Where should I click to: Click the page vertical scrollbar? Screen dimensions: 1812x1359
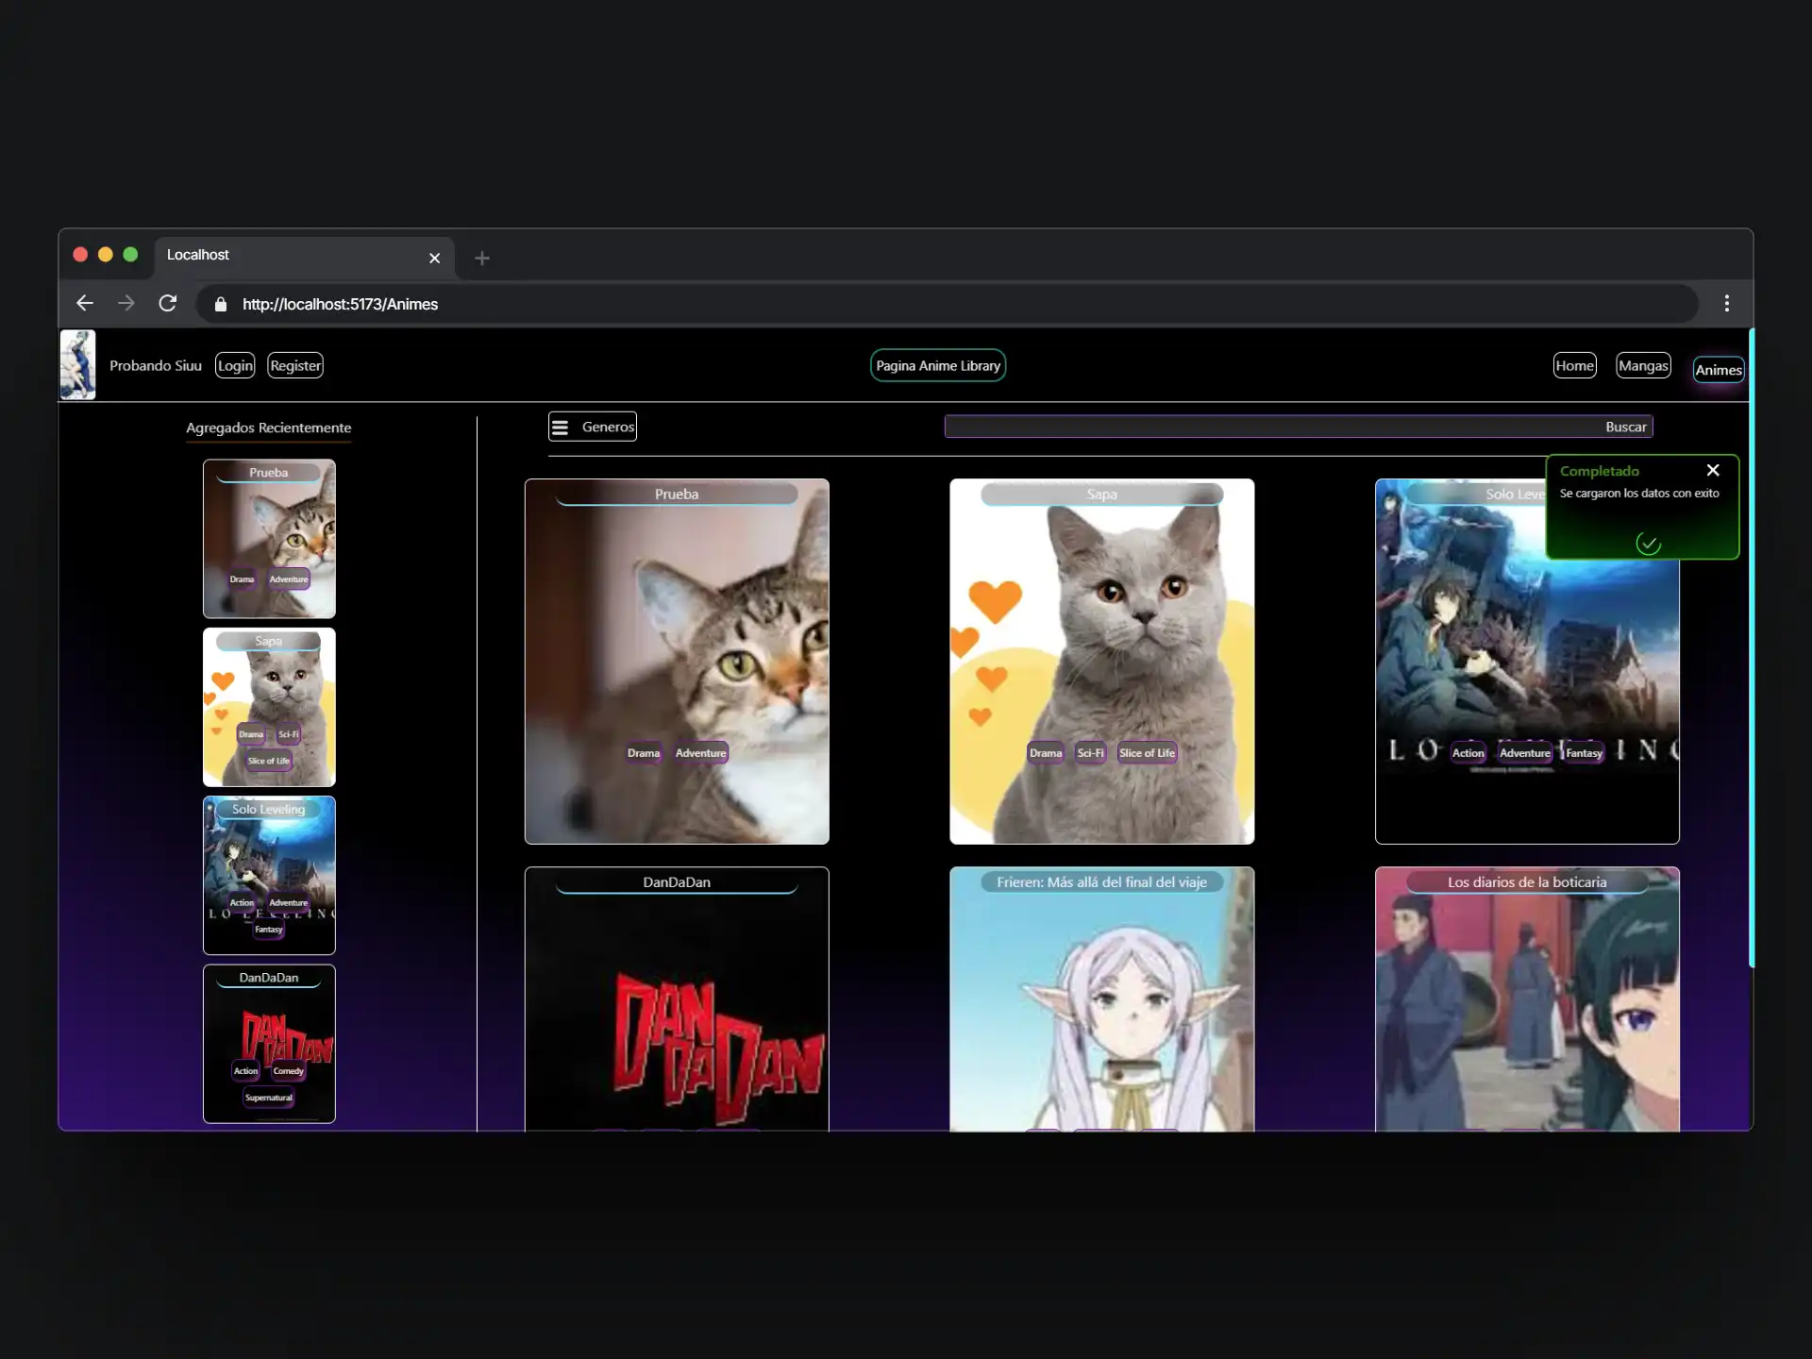(x=1751, y=647)
